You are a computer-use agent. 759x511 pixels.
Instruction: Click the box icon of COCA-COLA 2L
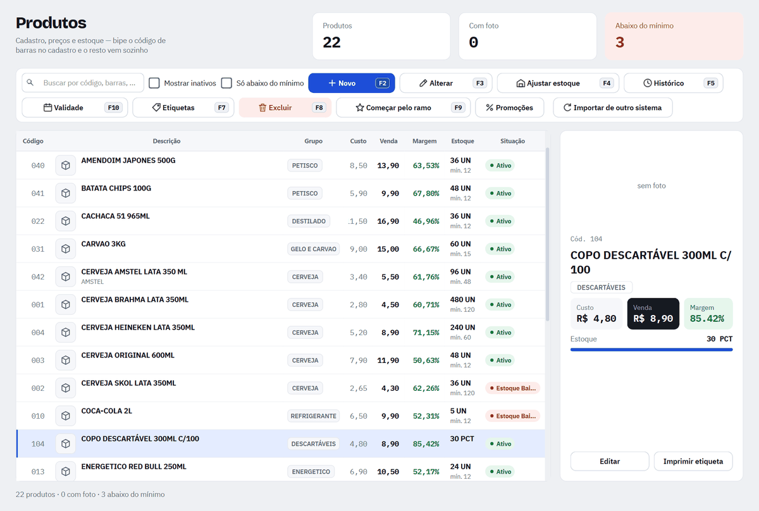click(65, 416)
